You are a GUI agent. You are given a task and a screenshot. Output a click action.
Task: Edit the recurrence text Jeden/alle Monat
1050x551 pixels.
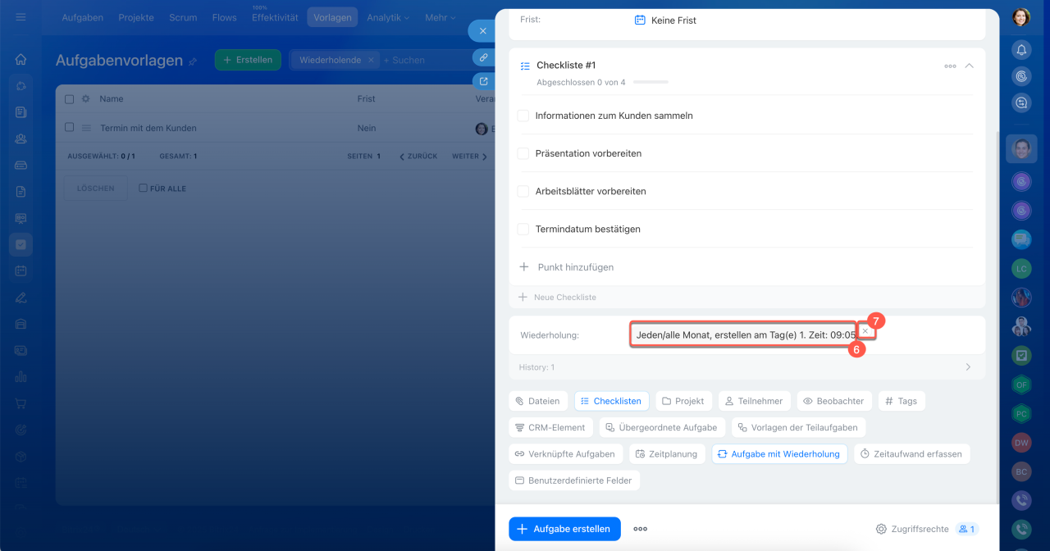[746, 335]
